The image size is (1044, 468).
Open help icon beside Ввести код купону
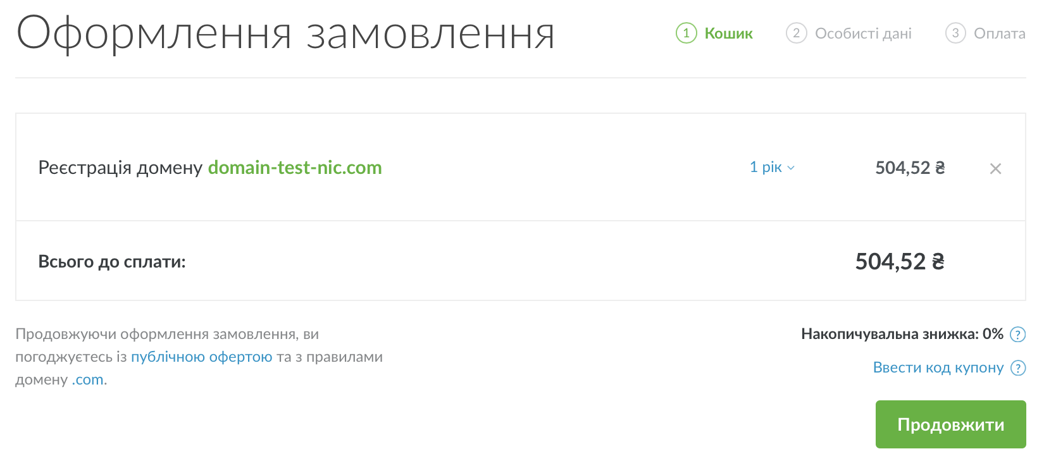click(1017, 368)
